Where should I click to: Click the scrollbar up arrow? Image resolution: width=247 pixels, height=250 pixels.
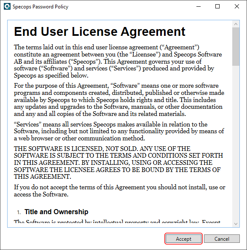tap(236, 24)
